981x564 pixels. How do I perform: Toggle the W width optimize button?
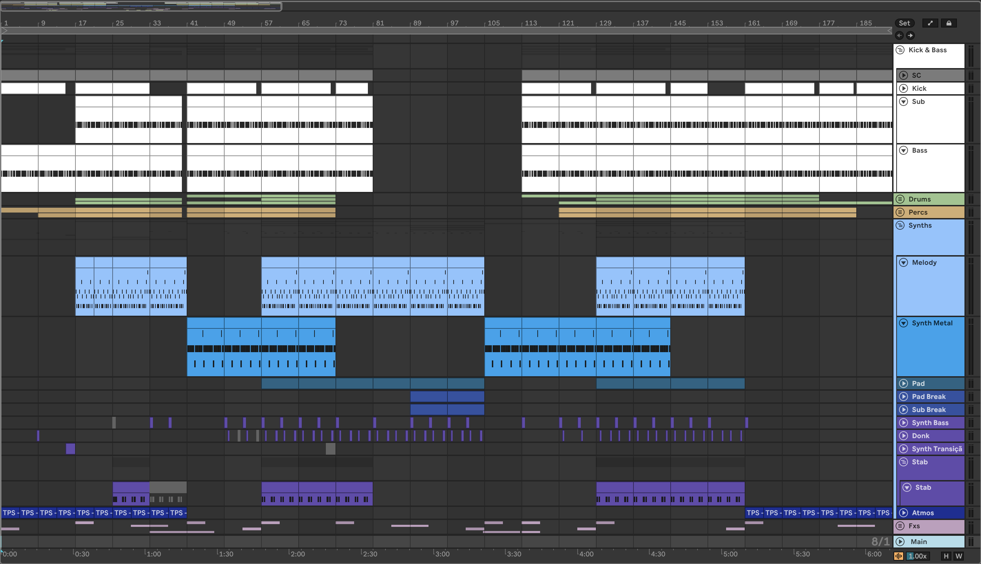click(x=959, y=556)
